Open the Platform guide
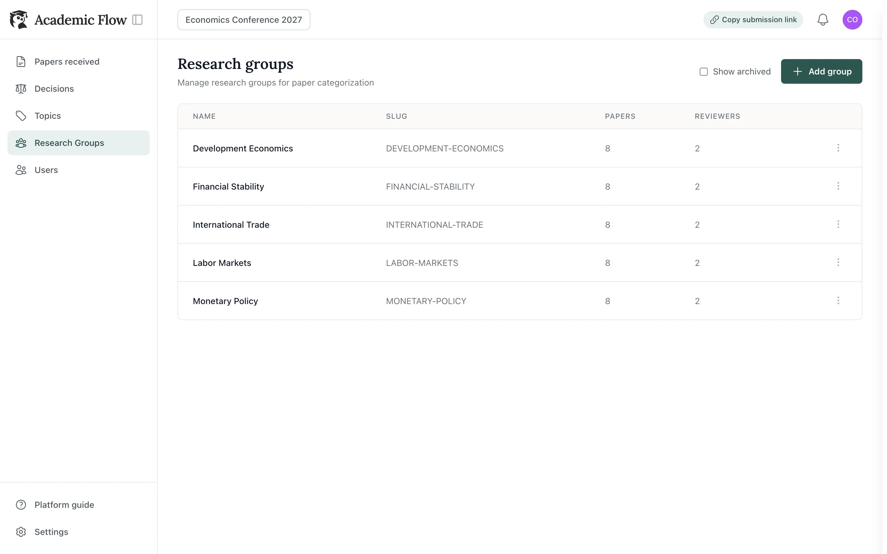 (x=79, y=505)
